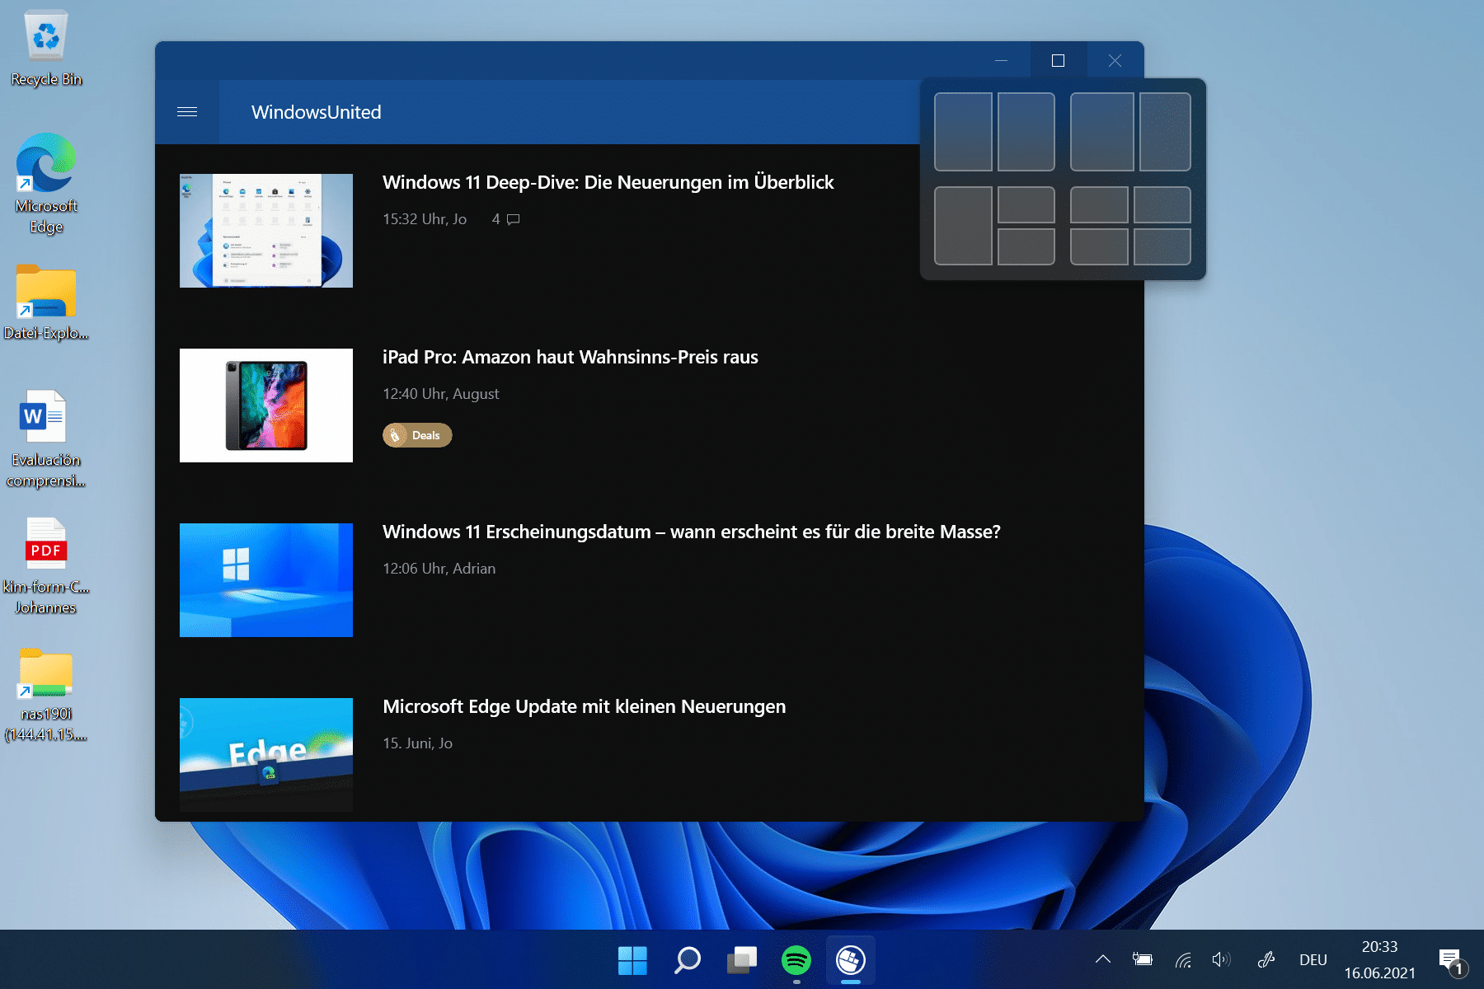This screenshot has width=1484, height=989.
Task: Click the battery status tray icon
Action: pyautogui.click(x=1142, y=959)
